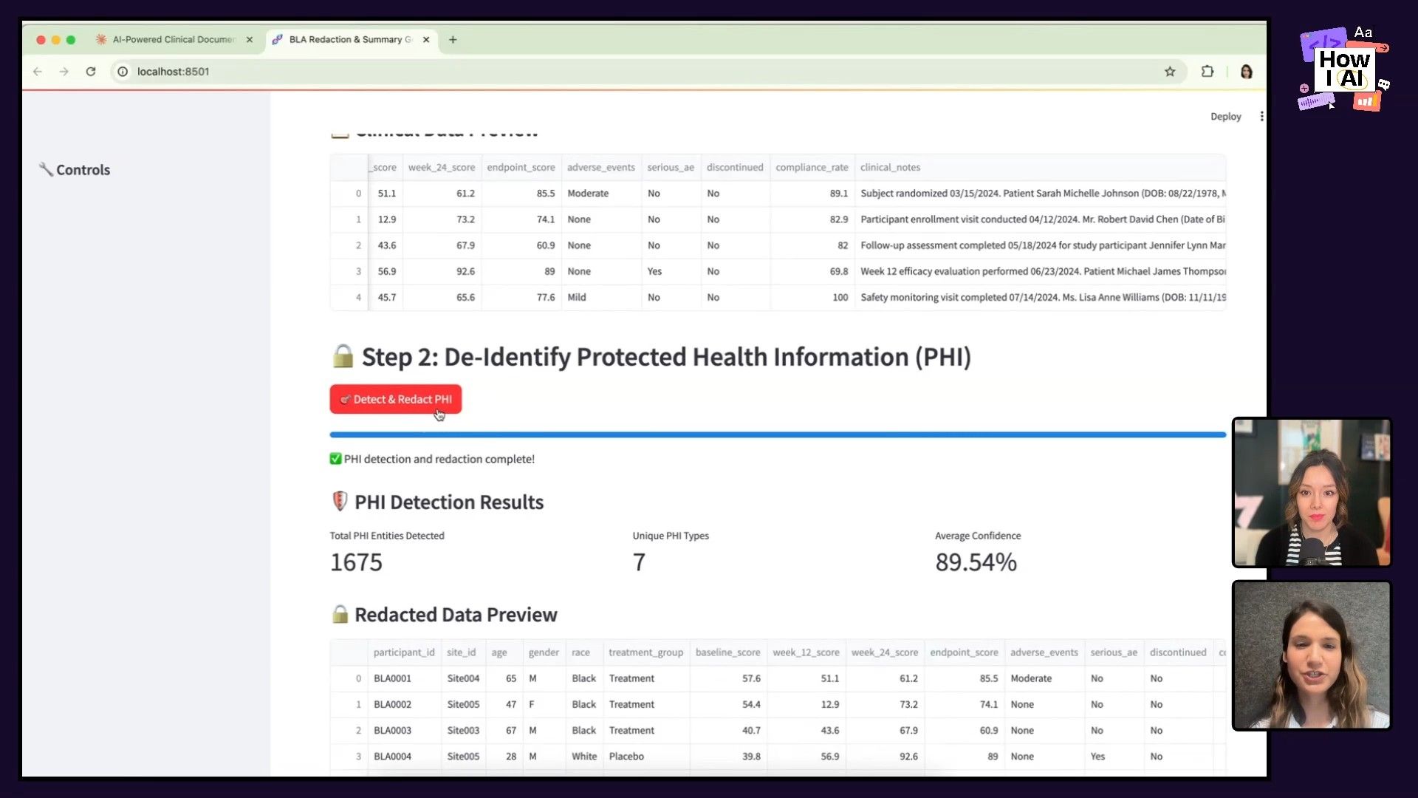Select participant BLA0001 cell

[404, 678]
